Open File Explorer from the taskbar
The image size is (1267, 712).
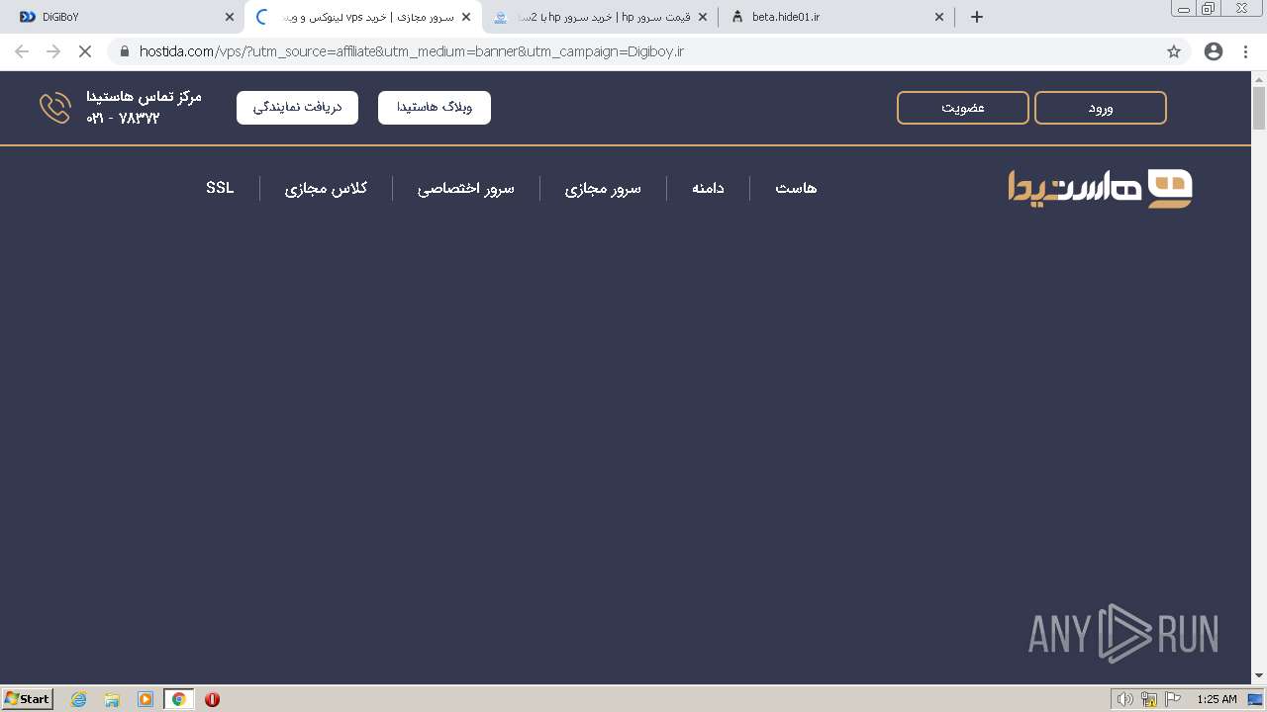tap(112, 699)
